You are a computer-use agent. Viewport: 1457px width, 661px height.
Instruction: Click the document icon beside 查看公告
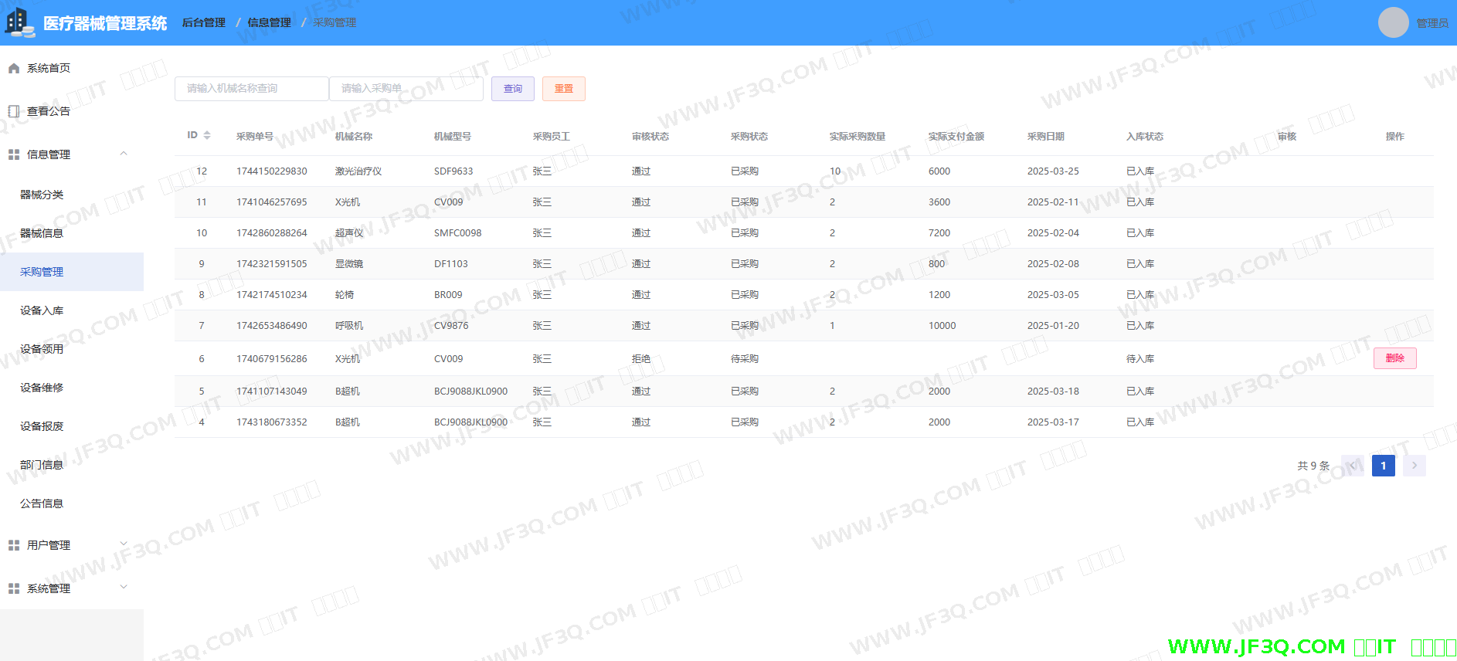click(x=14, y=111)
